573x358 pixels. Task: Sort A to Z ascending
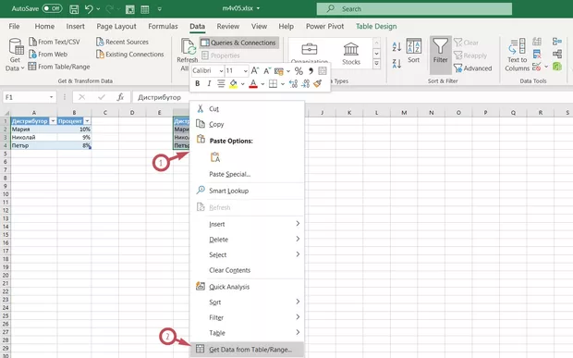(396, 46)
